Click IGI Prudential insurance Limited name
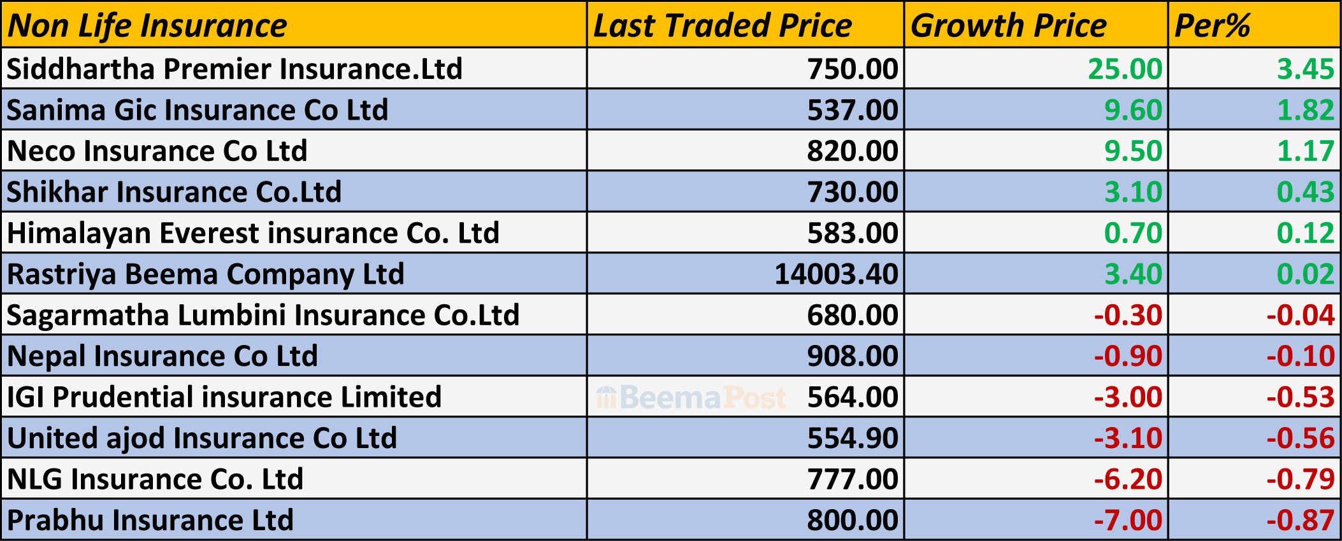1342x541 pixels. tap(224, 397)
